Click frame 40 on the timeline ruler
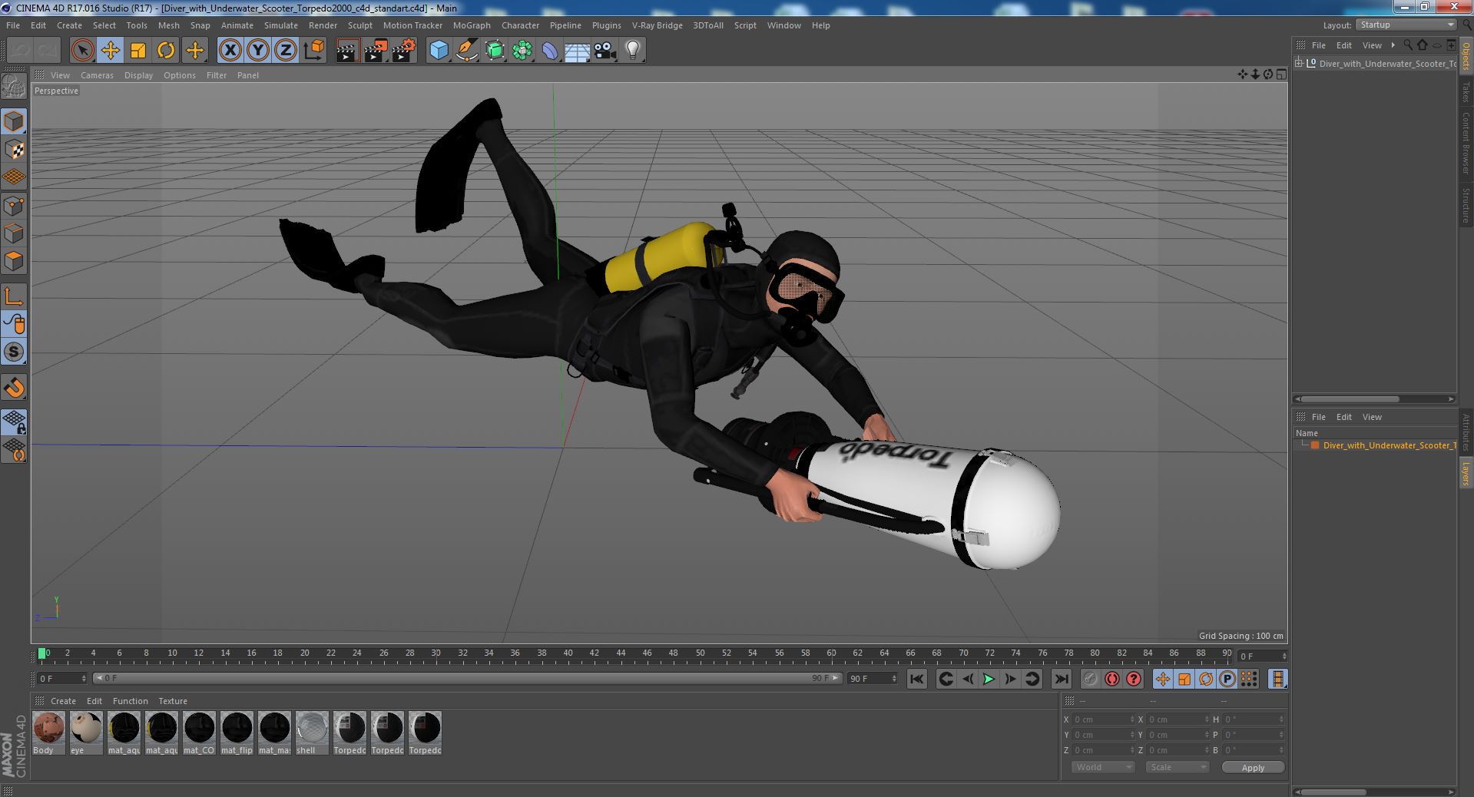This screenshot has width=1474, height=797. point(568,653)
